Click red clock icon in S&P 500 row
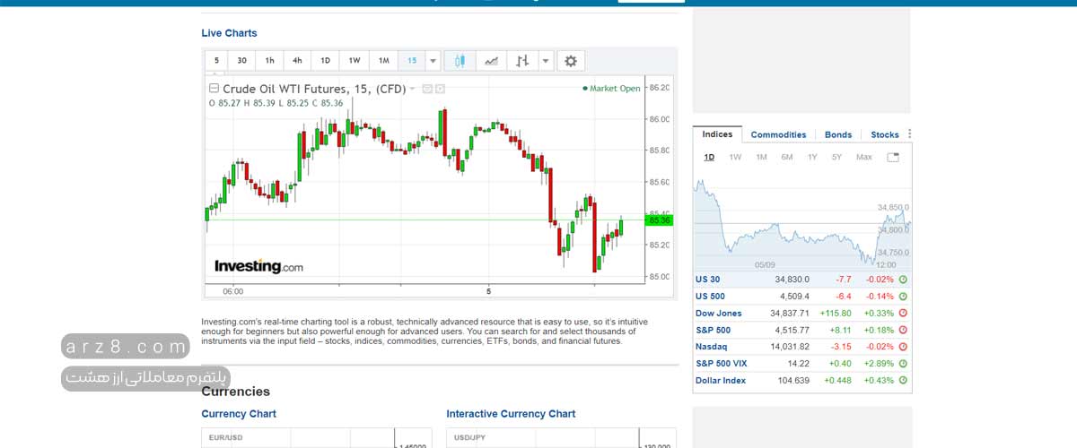1077x448 pixels. tap(903, 330)
